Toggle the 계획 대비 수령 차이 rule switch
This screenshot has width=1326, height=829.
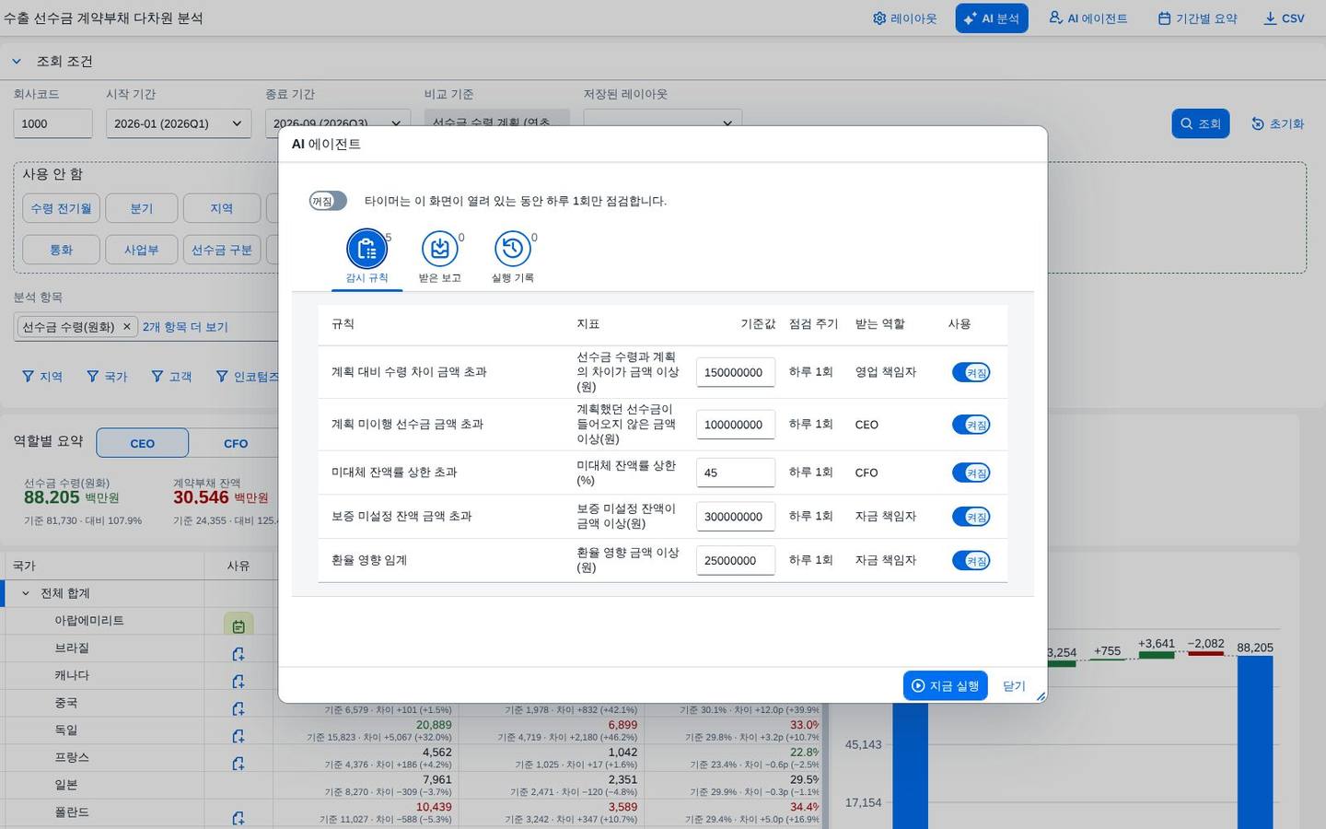coord(971,372)
